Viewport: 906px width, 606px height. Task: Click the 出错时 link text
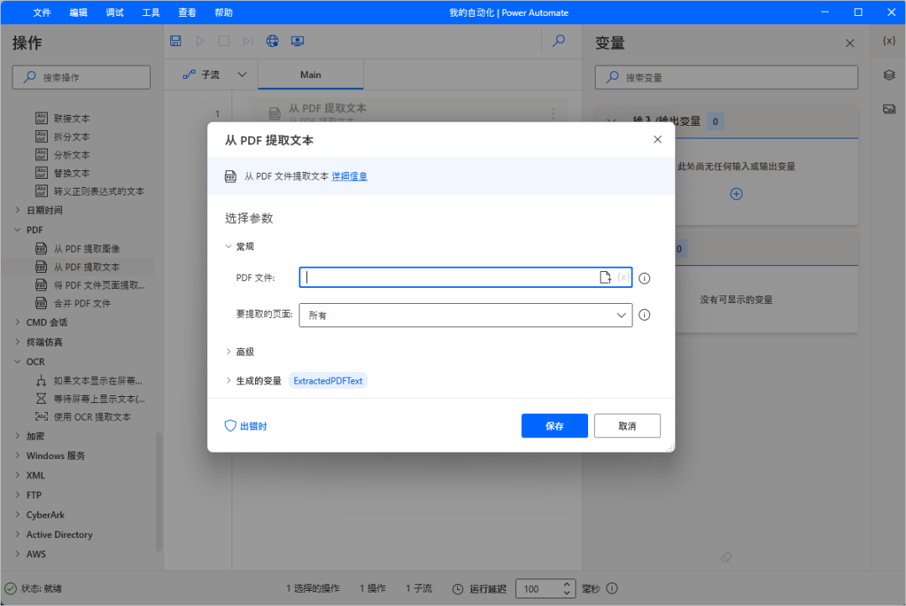coord(253,426)
